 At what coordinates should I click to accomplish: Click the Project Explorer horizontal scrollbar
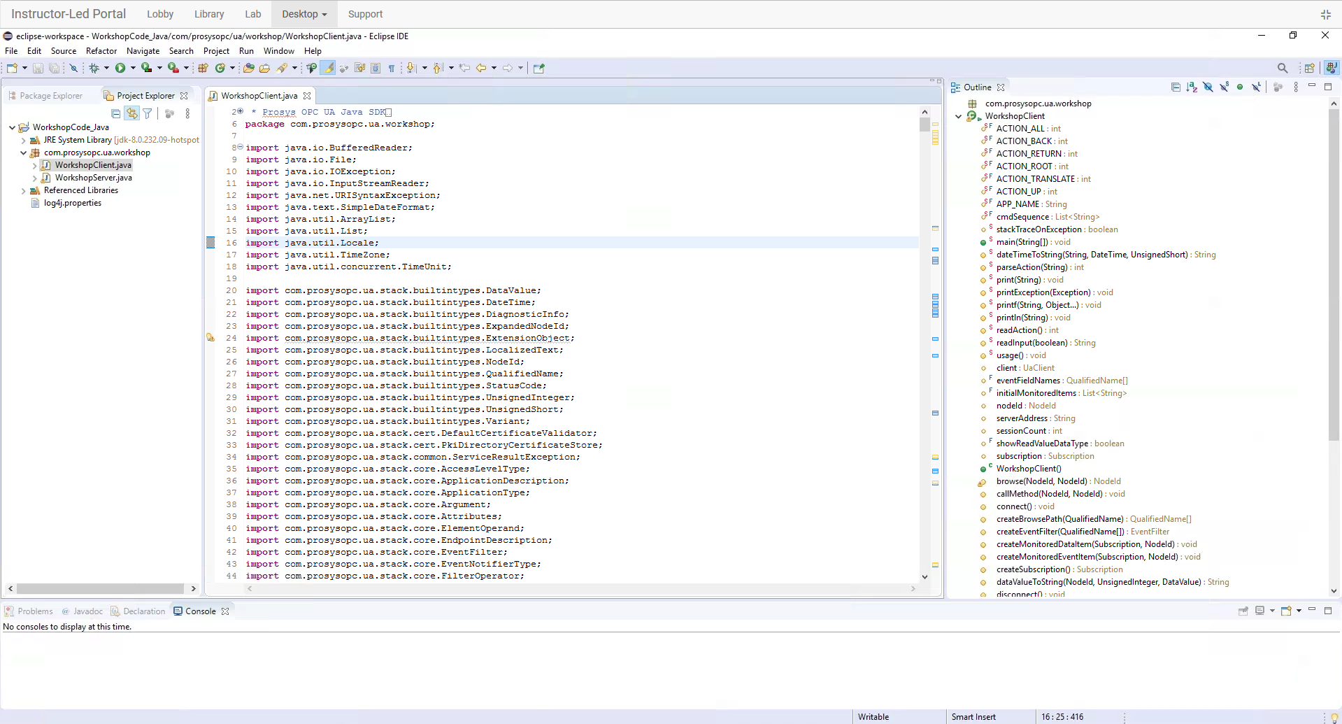pyautogui.click(x=101, y=589)
